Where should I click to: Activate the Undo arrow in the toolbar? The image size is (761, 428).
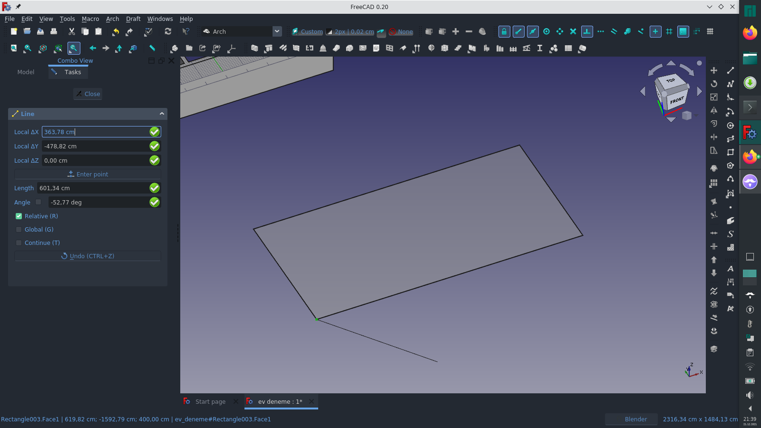pos(116,31)
